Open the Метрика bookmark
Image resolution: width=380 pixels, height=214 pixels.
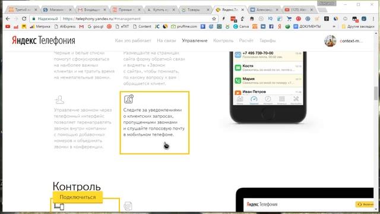(40, 26)
